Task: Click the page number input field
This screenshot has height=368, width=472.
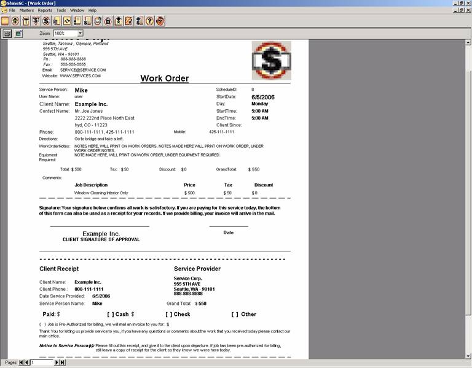Action: pyautogui.click(x=42, y=362)
